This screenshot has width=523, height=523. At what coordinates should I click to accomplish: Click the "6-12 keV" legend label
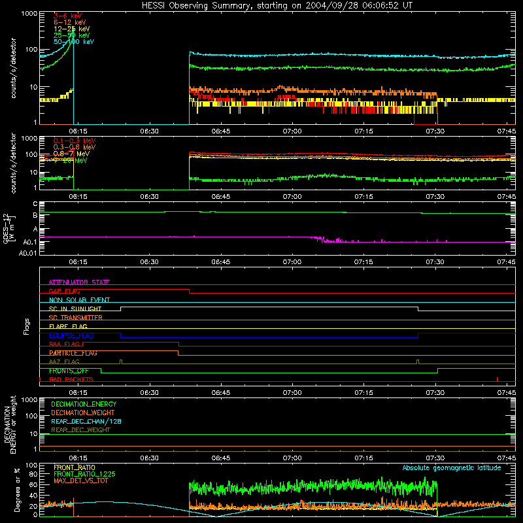coord(70,22)
